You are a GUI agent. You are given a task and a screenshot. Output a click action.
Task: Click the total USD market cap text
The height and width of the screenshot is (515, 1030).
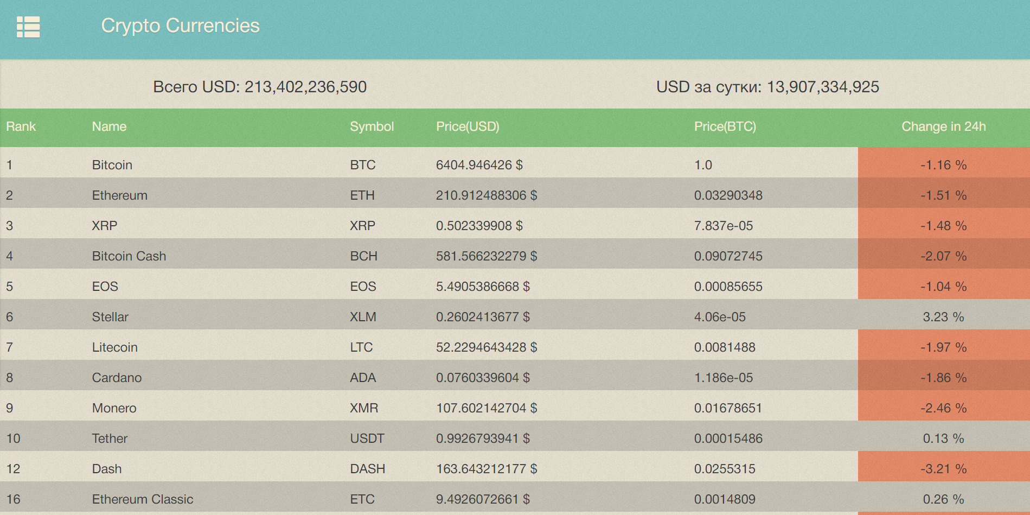(x=260, y=87)
